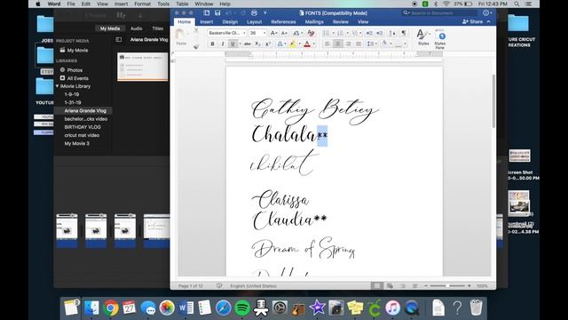Click the Save icon in Word title bar

[217, 12]
